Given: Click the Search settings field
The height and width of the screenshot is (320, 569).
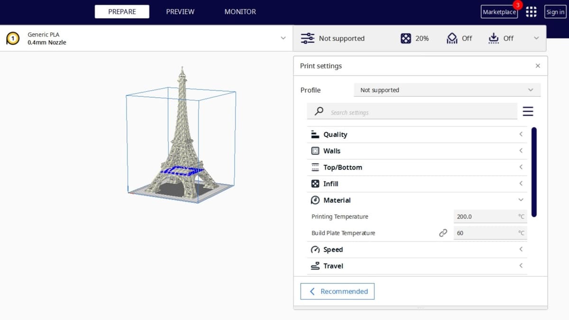Looking at the screenshot, I should point(412,112).
